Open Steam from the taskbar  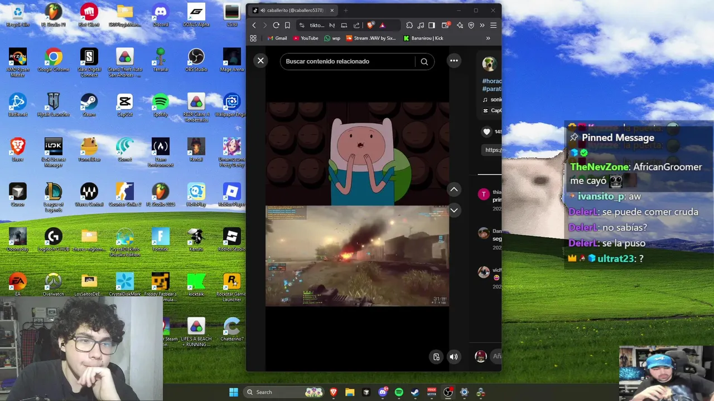pos(415,392)
